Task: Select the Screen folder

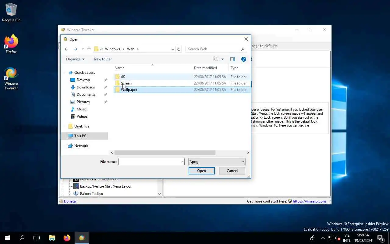Action: (x=182, y=83)
